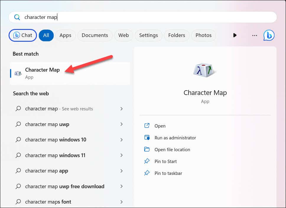Image resolution: width=286 pixels, height=208 pixels.
Task: Expand chevron for 'character maps font'
Action: [x=121, y=202]
